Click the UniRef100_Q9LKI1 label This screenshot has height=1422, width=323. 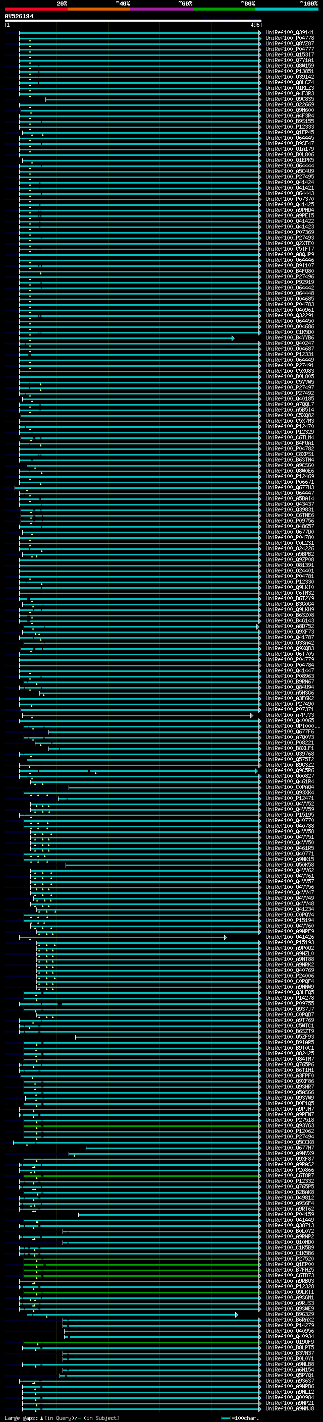point(289,1292)
